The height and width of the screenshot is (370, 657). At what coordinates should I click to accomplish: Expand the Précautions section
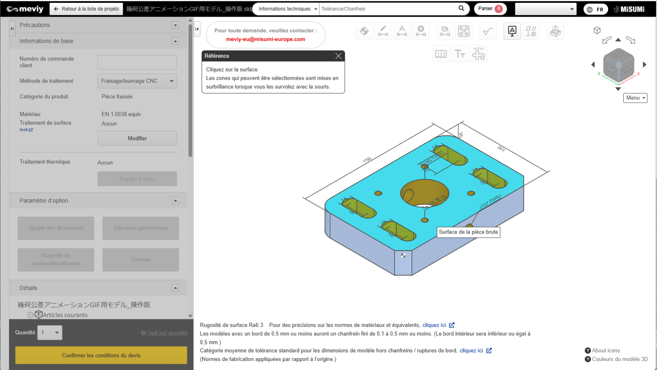pyautogui.click(x=175, y=25)
